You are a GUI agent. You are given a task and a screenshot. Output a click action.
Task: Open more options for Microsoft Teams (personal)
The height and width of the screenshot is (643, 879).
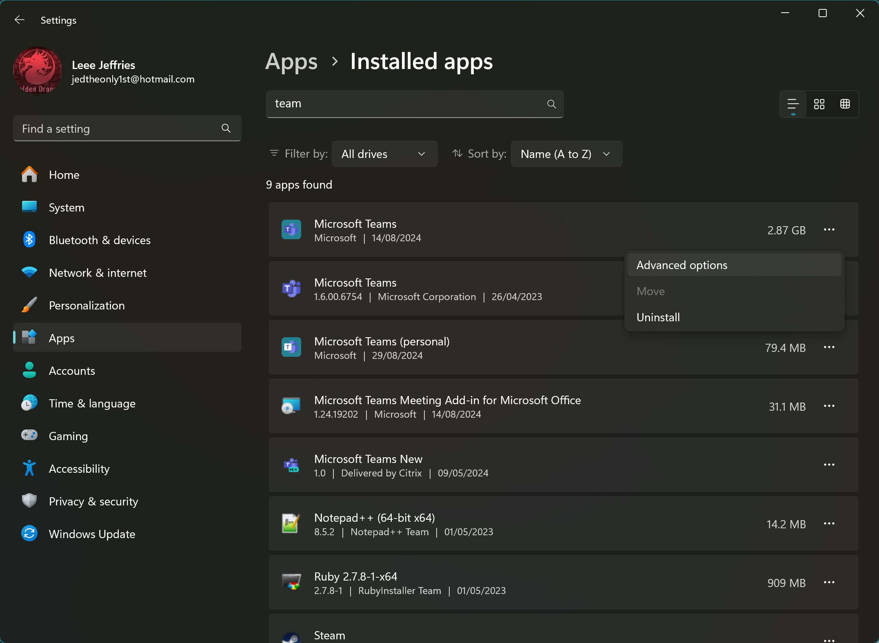(829, 347)
